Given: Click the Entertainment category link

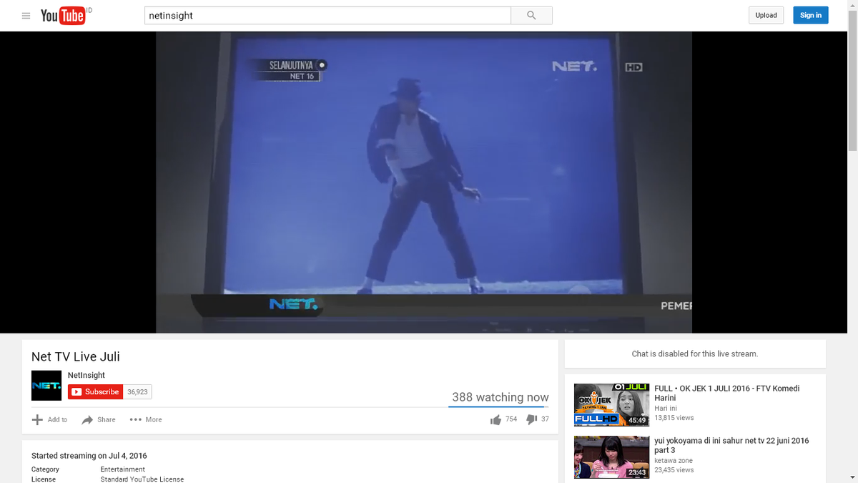Looking at the screenshot, I should click(123, 469).
